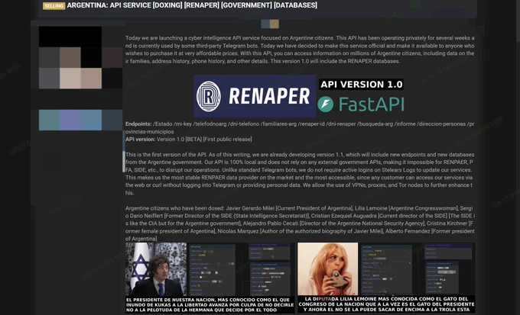Click the '/dni-renaper' endpoint text
520x315 pixels.
coord(342,124)
